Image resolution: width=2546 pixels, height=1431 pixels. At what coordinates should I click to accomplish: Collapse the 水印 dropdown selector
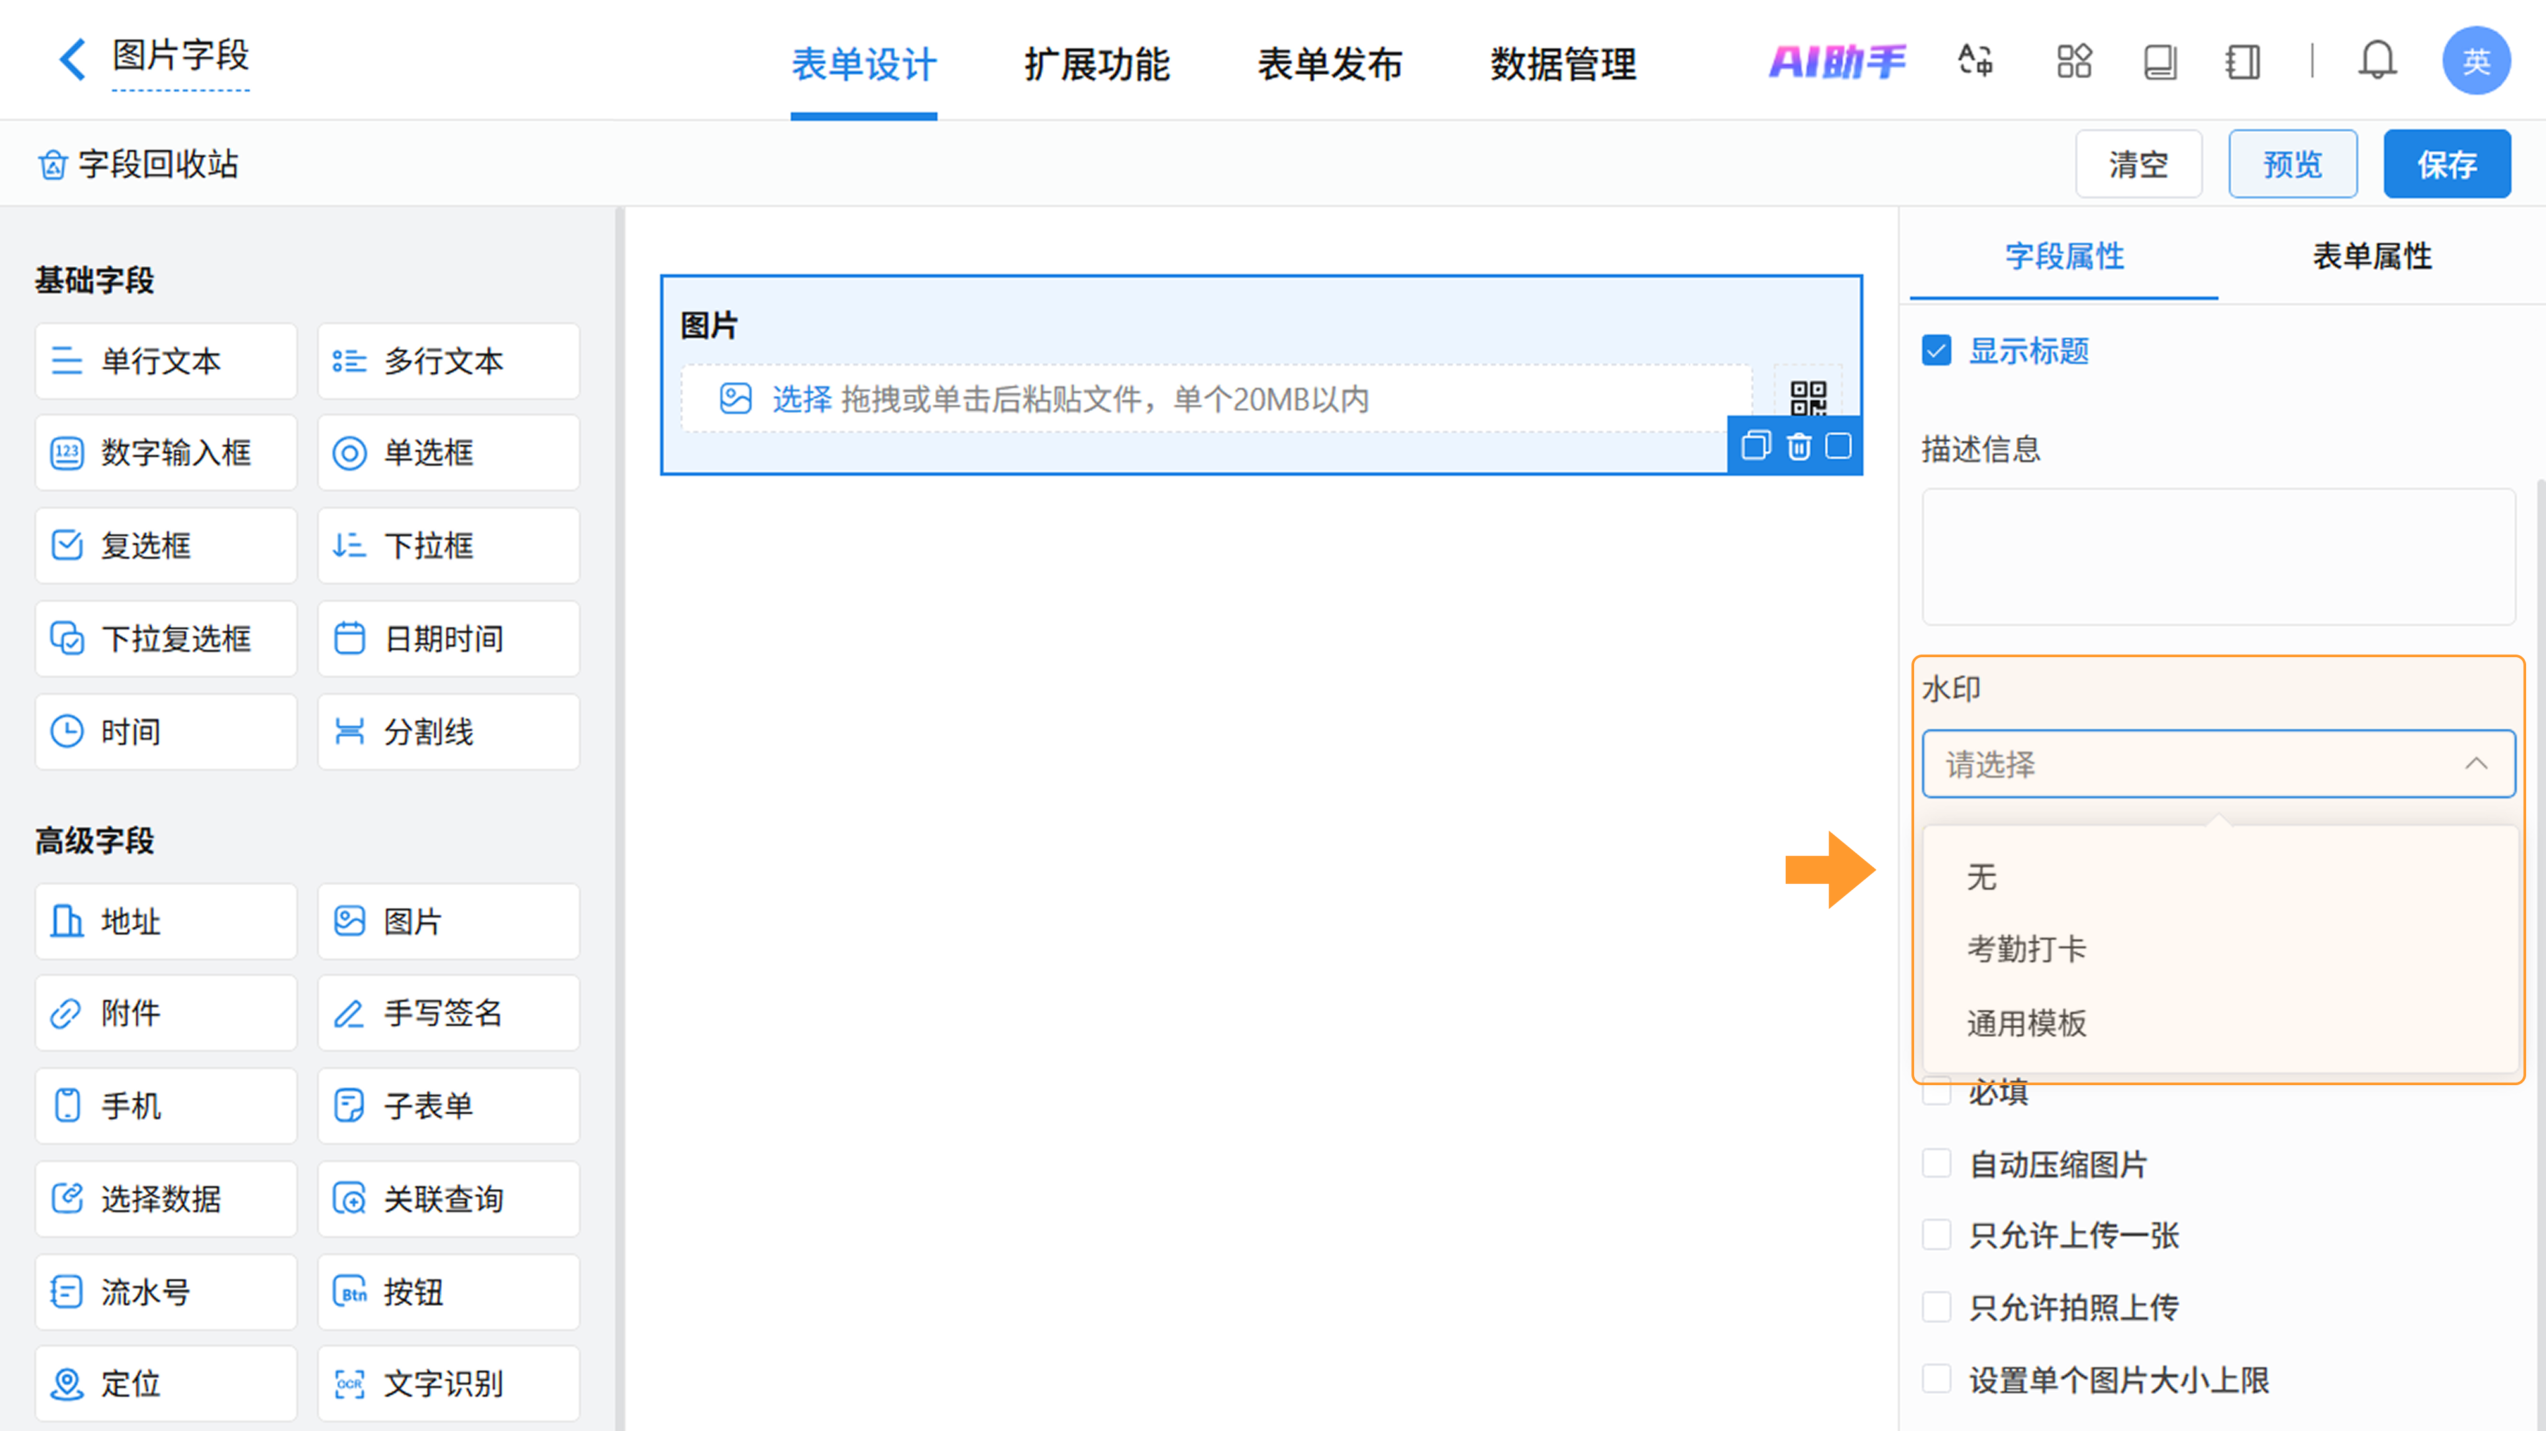[x=2218, y=763]
